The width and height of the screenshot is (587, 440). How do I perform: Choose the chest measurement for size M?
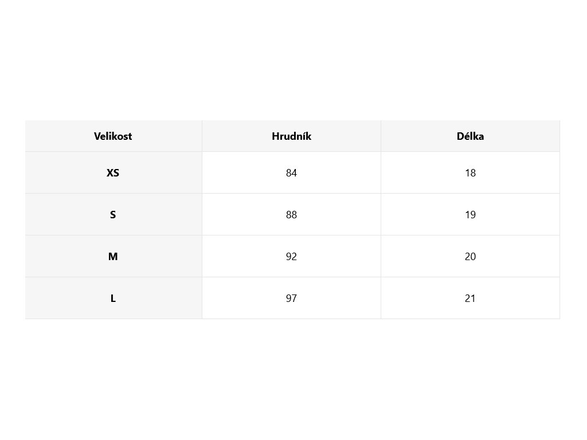coord(291,257)
